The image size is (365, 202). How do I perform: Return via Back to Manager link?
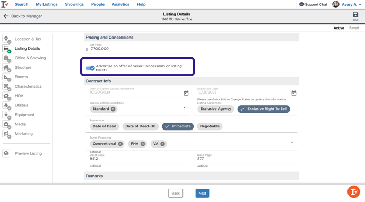coord(23,16)
